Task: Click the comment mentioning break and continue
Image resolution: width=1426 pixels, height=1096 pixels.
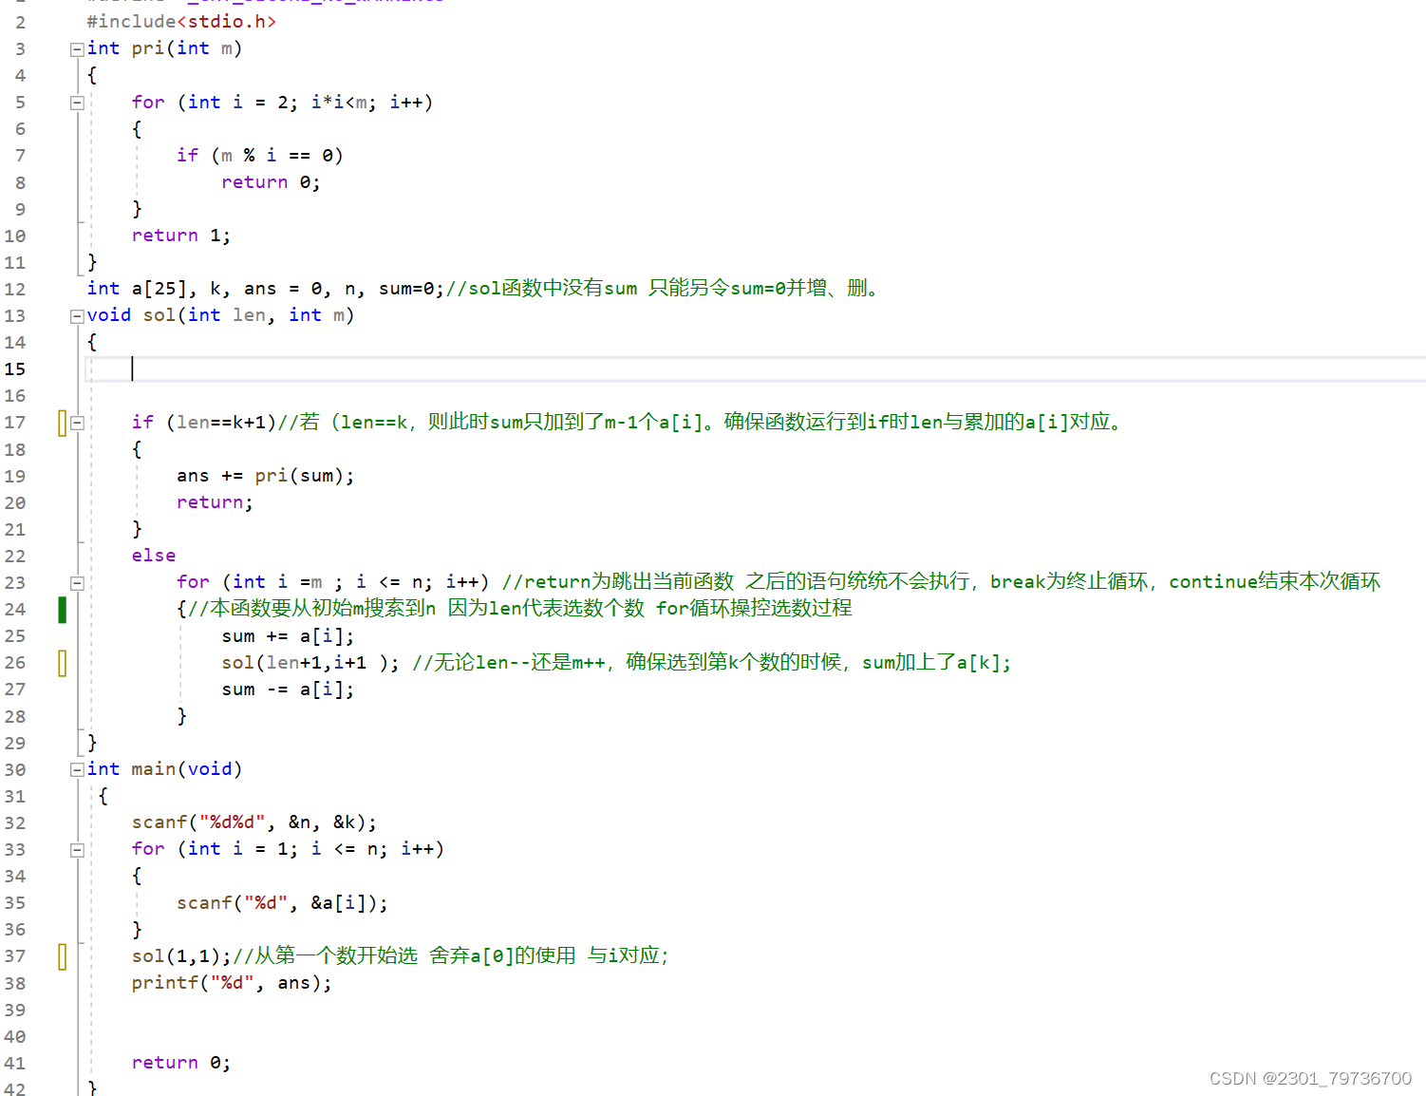Action: 941,581
